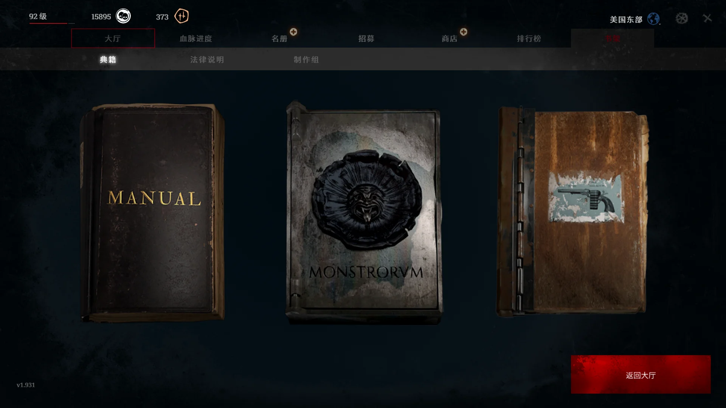726x408 pixels.
Task: Expand the 美国东部 region dropdown
Action: point(626,19)
